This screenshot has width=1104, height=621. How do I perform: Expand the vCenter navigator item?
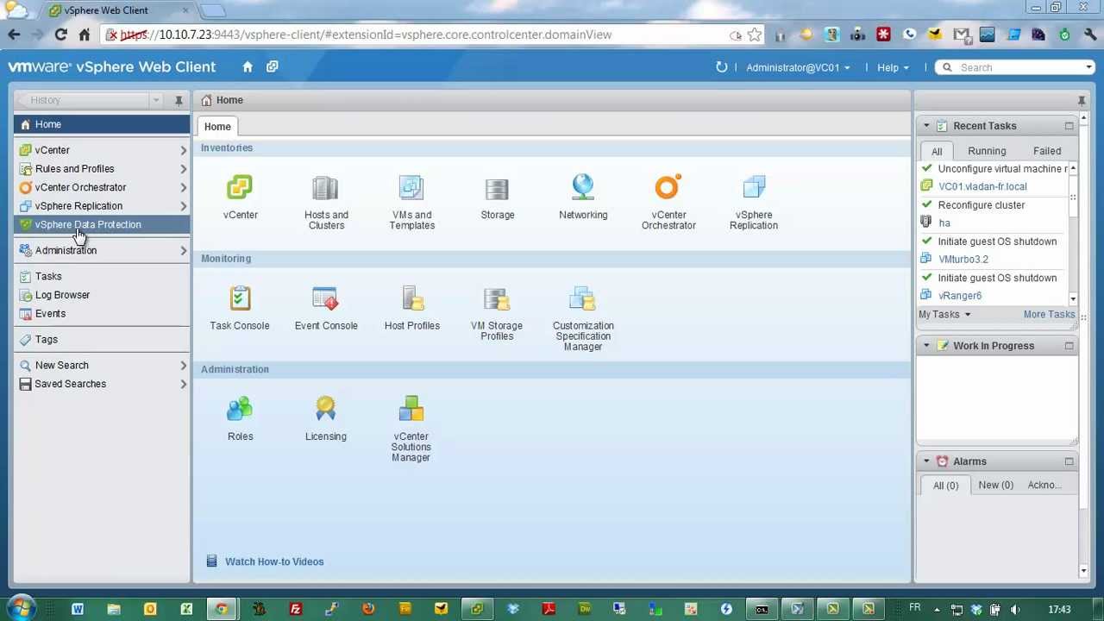pos(183,150)
